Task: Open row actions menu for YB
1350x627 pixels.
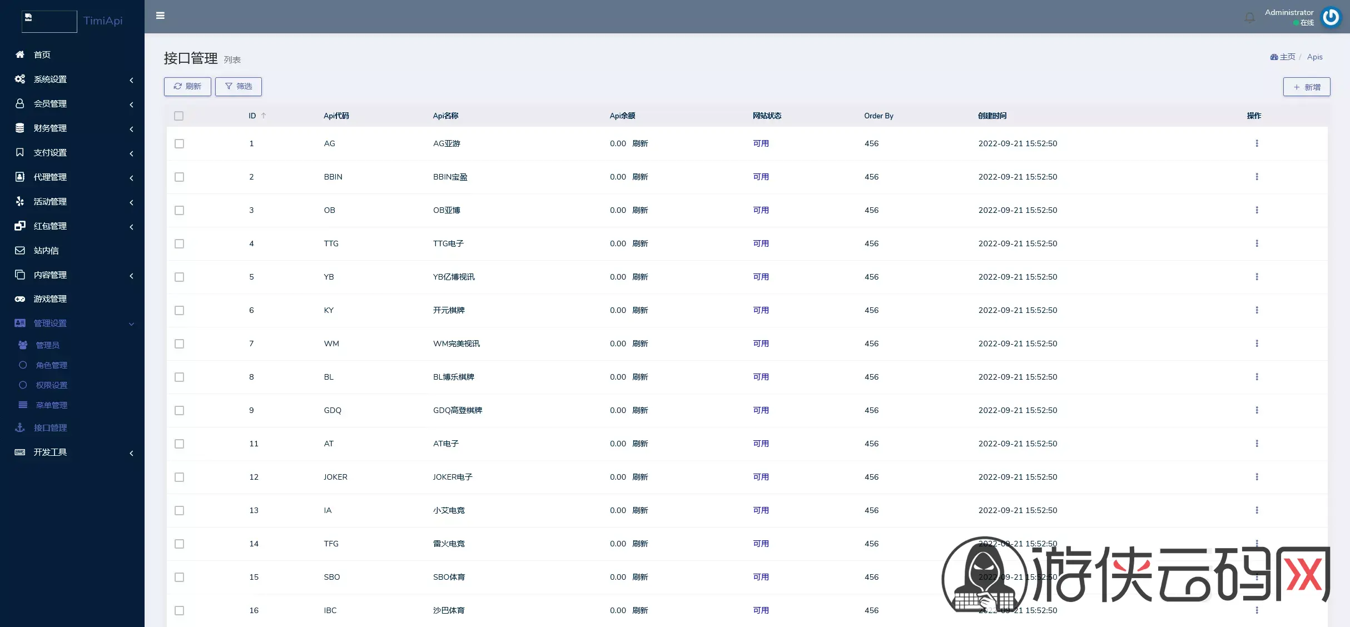Action: 1257,277
